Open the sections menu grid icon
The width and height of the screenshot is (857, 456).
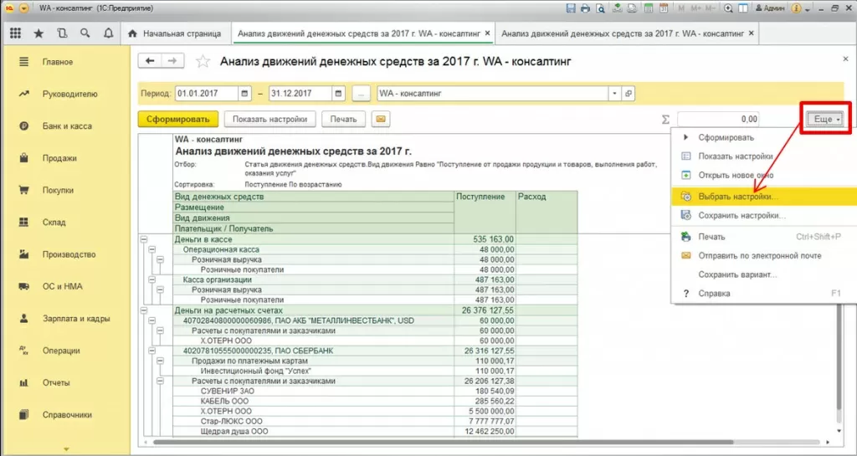[15, 33]
